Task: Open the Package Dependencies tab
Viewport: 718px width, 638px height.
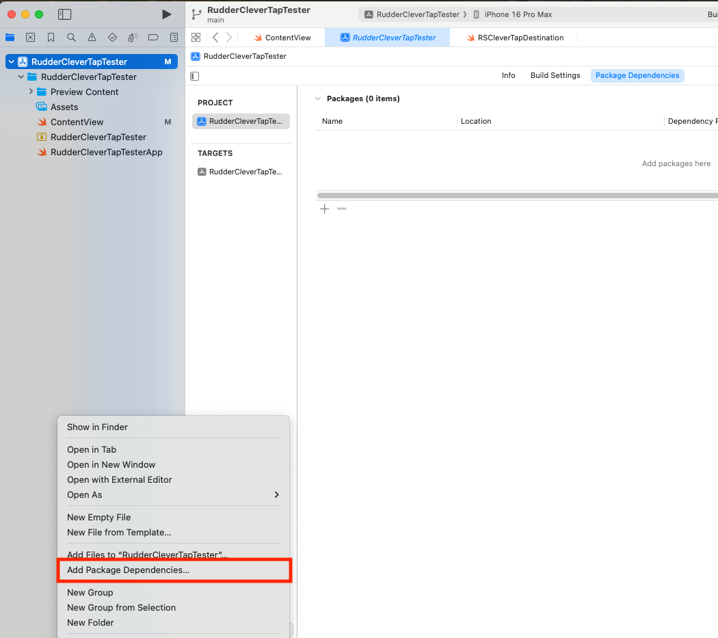Action: (x=637, y=76)
